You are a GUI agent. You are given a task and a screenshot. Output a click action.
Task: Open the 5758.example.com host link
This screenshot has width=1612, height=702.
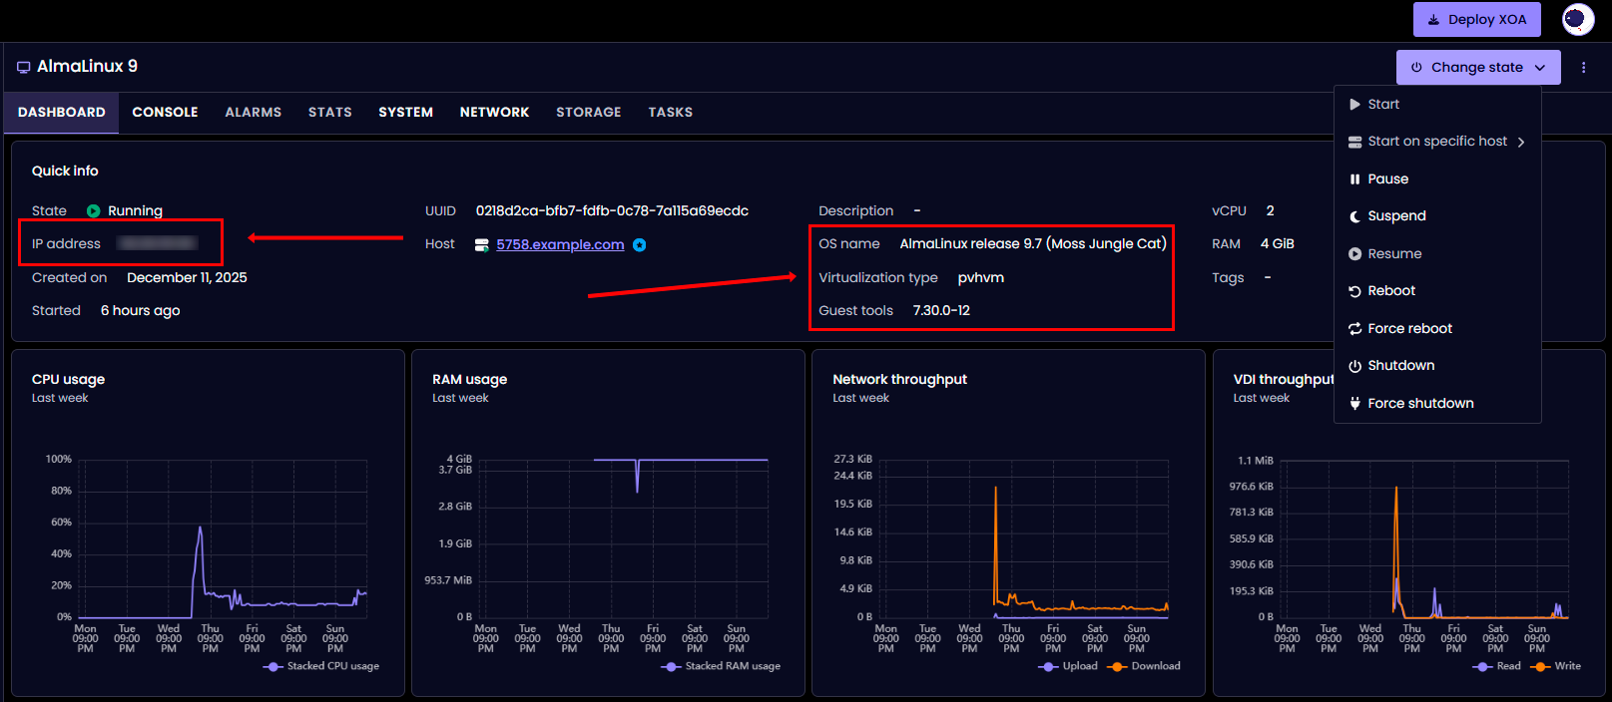560,245
